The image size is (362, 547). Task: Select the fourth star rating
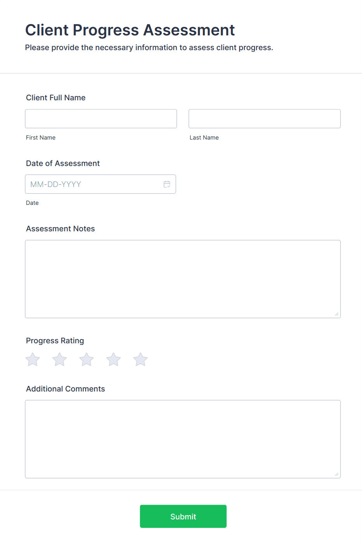[113, 359]
